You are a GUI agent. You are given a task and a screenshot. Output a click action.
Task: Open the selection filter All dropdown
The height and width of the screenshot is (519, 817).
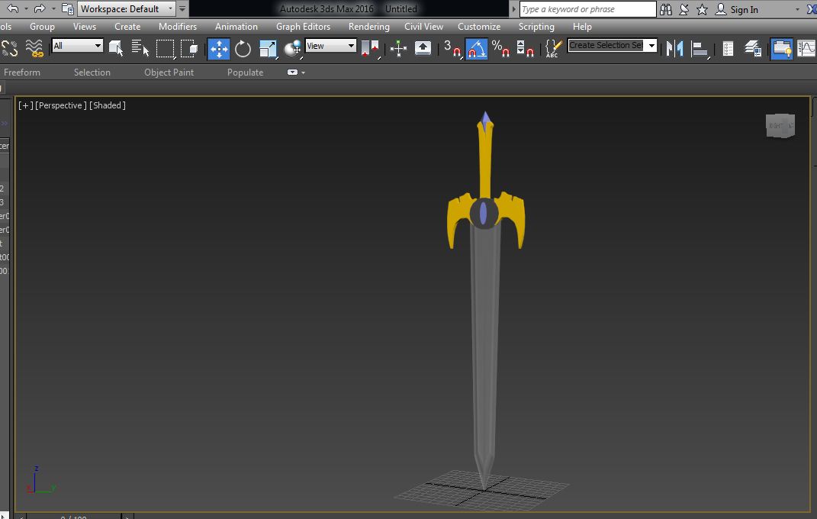point(77,46)
